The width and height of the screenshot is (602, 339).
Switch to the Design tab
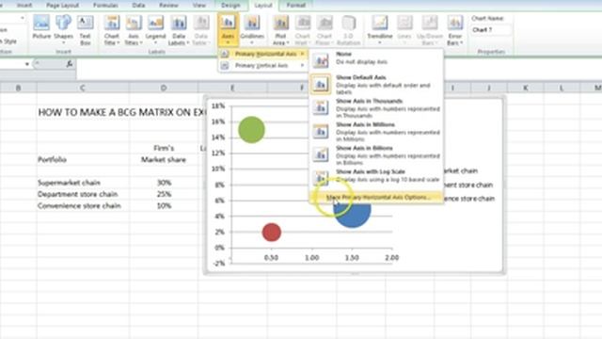tap(230, 6)
